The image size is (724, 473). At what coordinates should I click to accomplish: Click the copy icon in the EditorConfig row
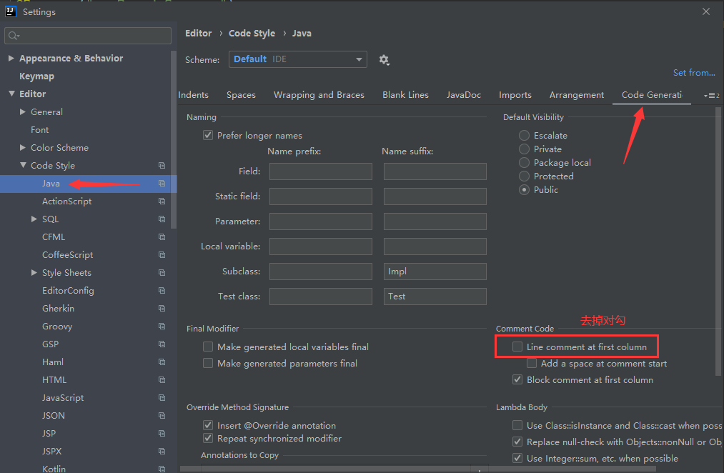(x=162, y=290)
